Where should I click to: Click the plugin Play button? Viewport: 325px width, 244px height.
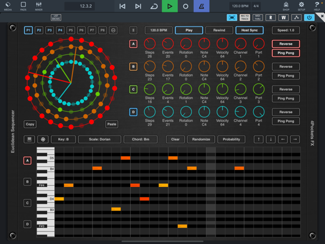[189, 30]
